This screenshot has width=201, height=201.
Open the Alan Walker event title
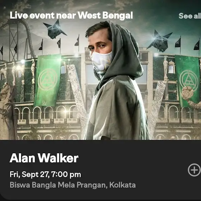coord(44,158)
